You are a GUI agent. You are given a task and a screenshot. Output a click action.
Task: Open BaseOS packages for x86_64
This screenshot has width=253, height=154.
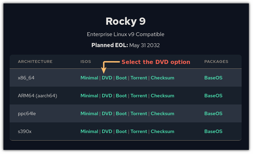coord(213,78)
